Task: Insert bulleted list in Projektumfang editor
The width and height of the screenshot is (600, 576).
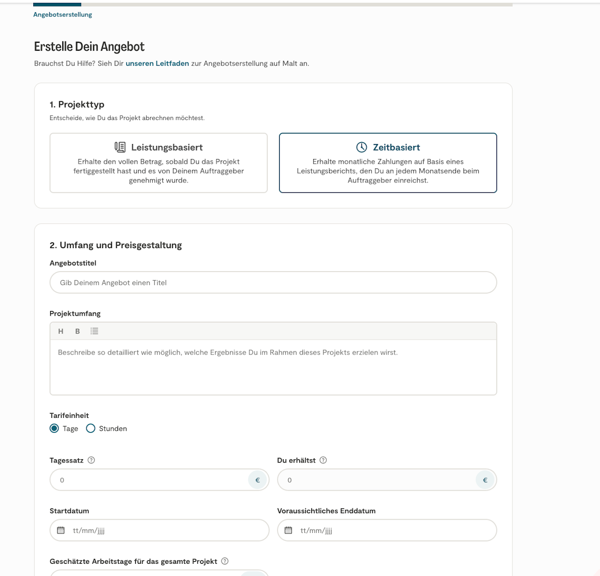Action: (x=94, y=331)
